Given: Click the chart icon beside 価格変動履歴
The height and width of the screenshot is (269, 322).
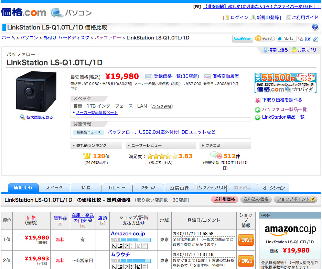Looking at the screenshot, I should pos(207,77).
